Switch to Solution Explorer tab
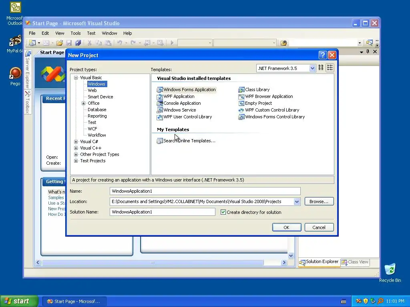Image resolution: width=410 pixels, height=307 pixels. 319,262
